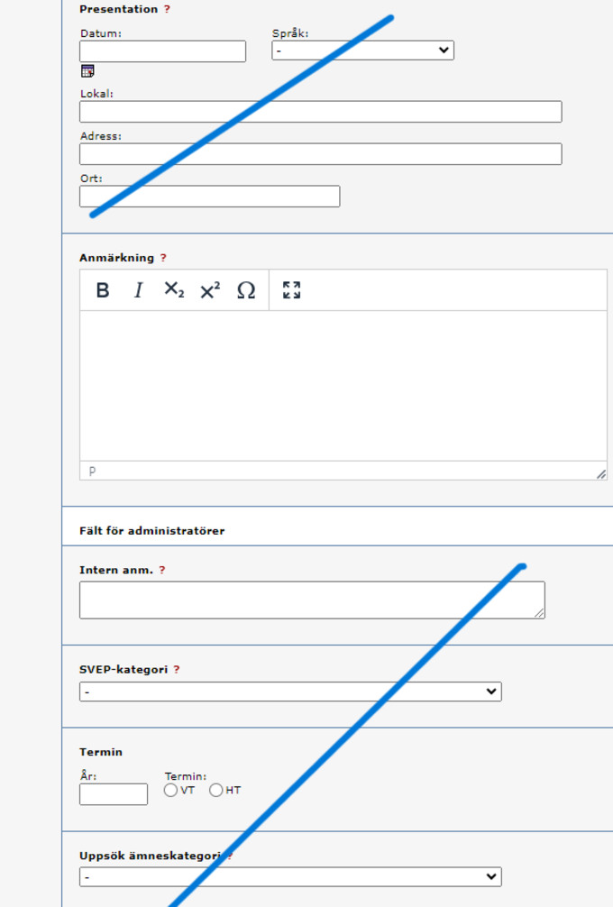Image resolution: width=613 pixels, height=907 pixels.
Task: Apply superscript formatting in editor toolbar
Action: [x=210, y=290]
